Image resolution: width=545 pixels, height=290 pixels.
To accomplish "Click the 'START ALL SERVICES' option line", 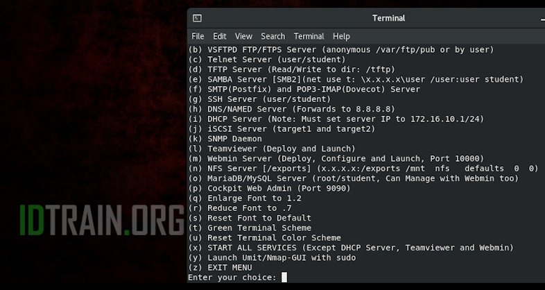I will (350, 248).
